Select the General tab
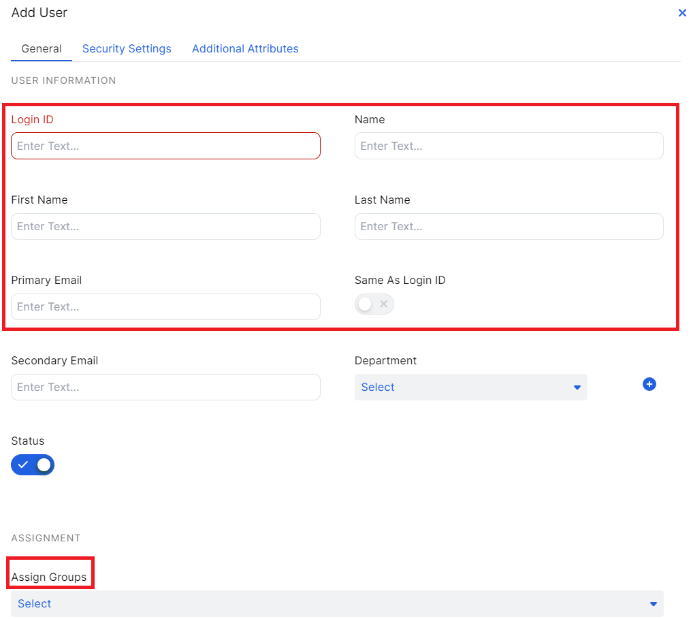The width and height of the screenshot is (693, 619). click(42, 49)
